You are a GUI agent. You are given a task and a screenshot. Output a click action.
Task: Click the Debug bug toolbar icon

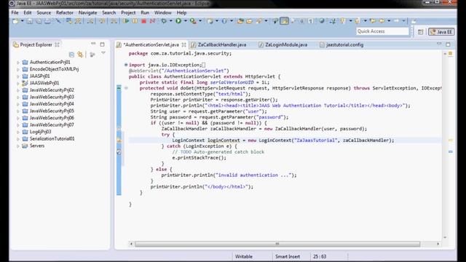pos(164,21)
